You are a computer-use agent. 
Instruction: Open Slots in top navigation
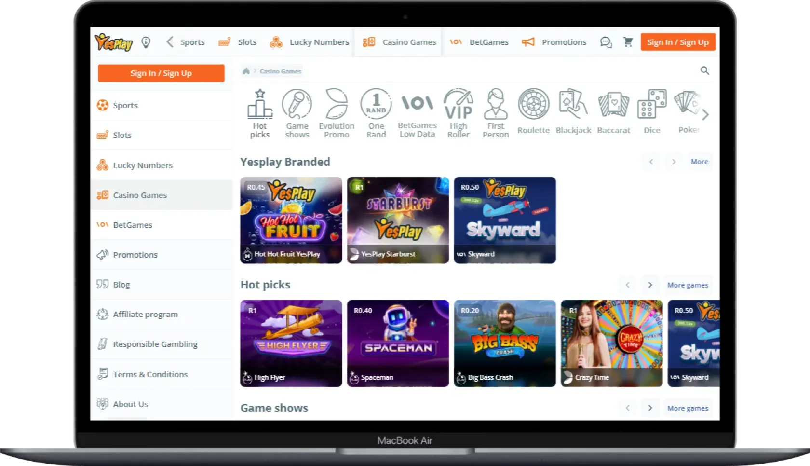238,42
